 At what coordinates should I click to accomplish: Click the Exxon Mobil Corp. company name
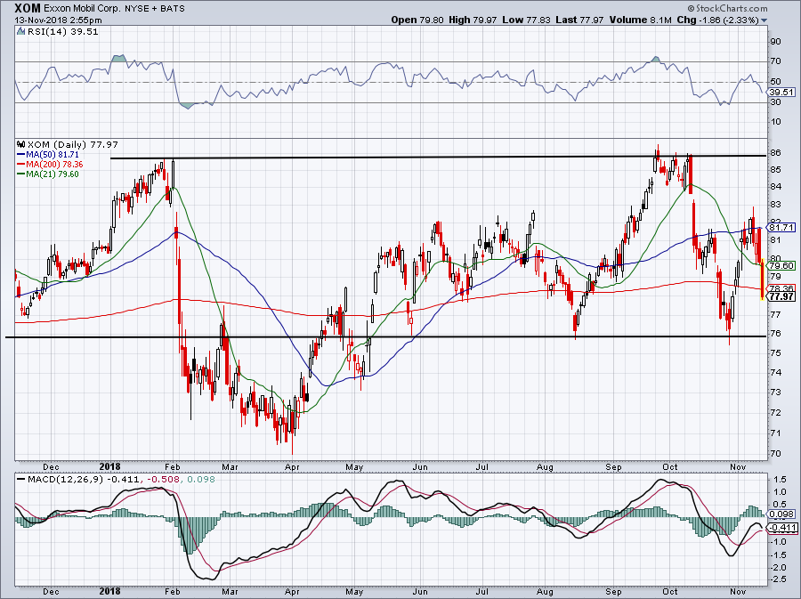82,9
